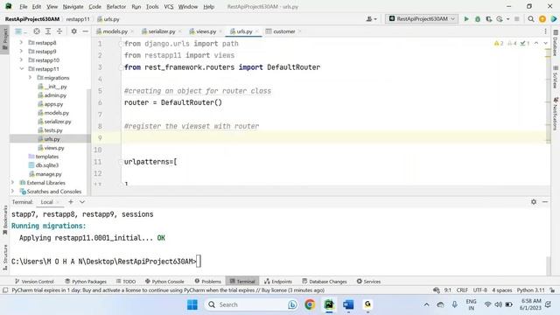Open terminal settings gear icon
The width and height of the screenshot is (560, 315).
[x=534, y=202]
